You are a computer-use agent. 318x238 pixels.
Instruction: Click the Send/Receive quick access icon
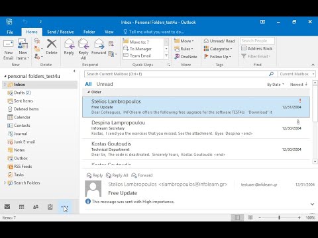pos(9,22)
